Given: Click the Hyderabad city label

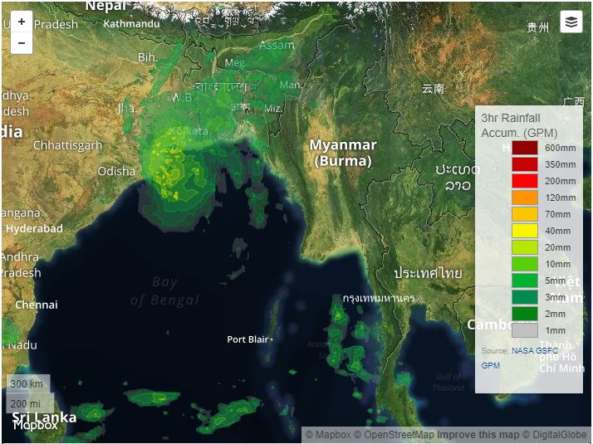Looking at the screenshot, I should (x=34, y=228).
